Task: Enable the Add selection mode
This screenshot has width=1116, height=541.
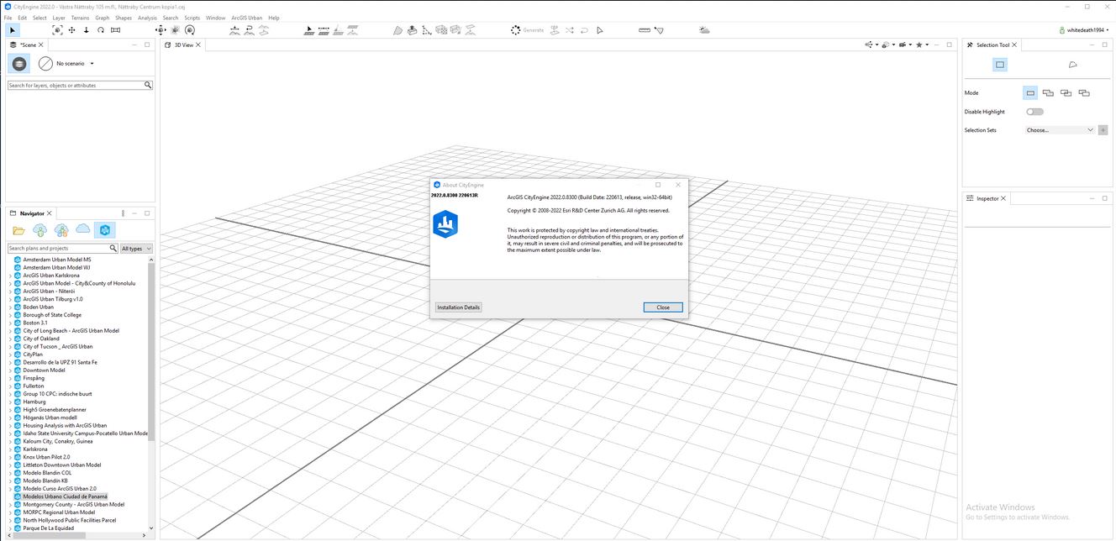Action: (x=1048, y=92)
